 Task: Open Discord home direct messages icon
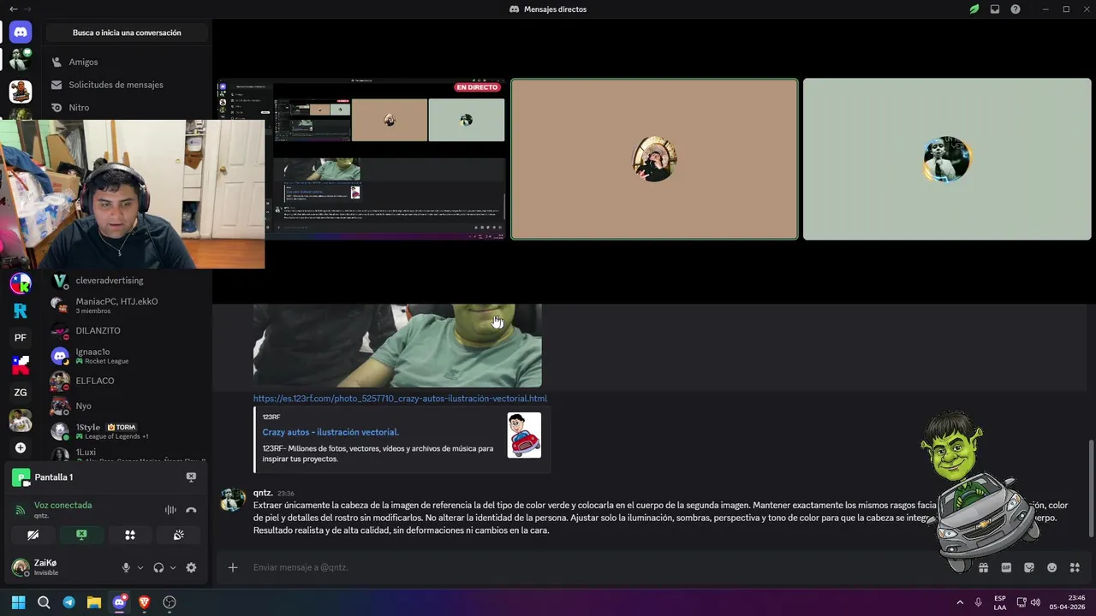tap(21, 33)
